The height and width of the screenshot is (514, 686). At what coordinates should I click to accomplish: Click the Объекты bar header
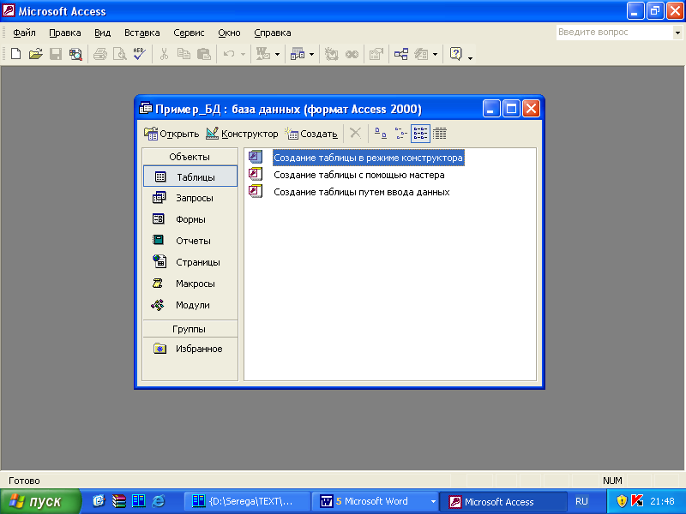tap(190, 157)
